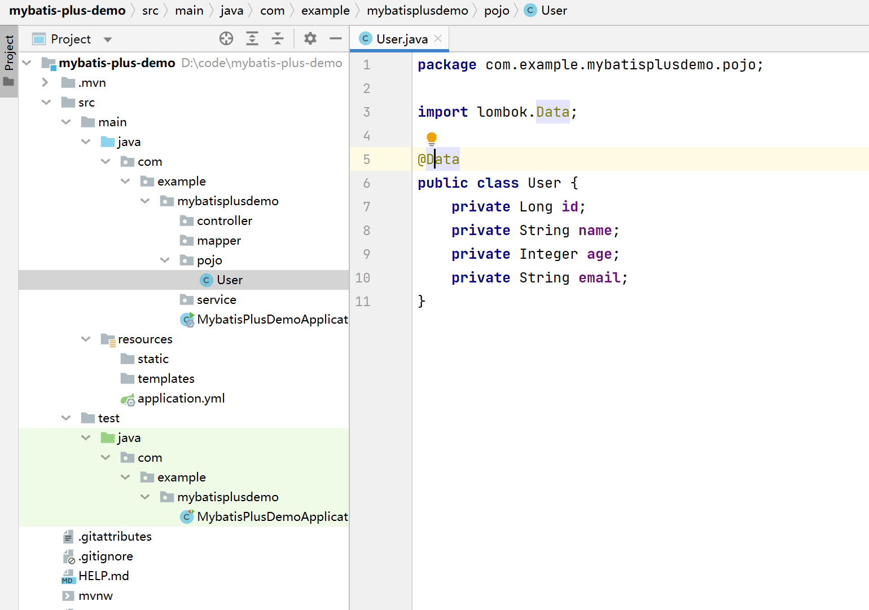Select HELP.md markdown file
Image resolution: width=869 pixels, height=610 pixels.
click(103, 576)
